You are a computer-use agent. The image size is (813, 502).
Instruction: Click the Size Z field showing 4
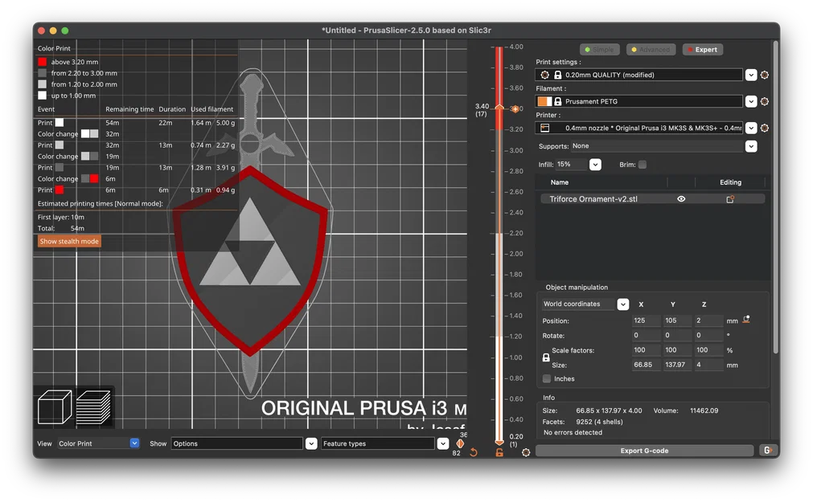coord(708,365)
